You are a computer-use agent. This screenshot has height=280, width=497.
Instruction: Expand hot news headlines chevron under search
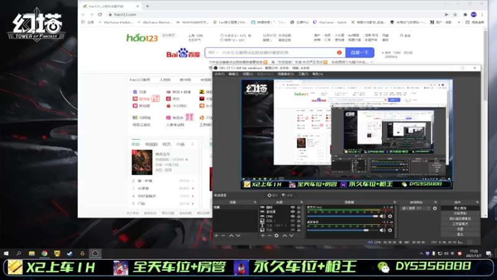tap(372, 62)
